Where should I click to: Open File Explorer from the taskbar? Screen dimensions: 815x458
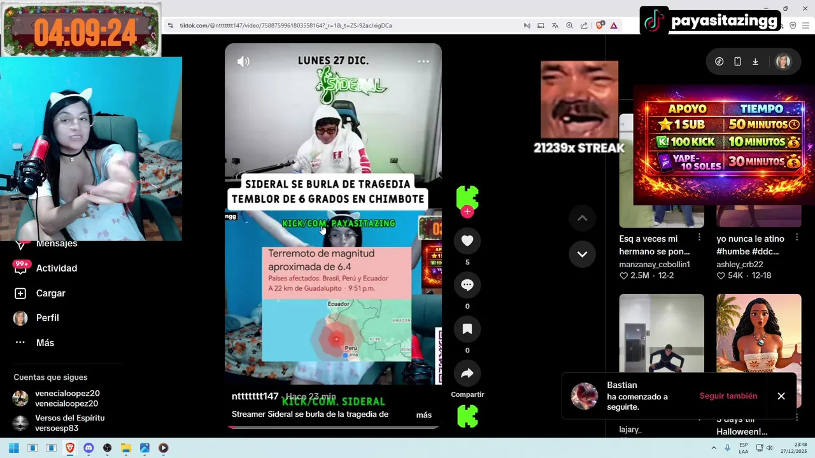click(x=126, y=448)
